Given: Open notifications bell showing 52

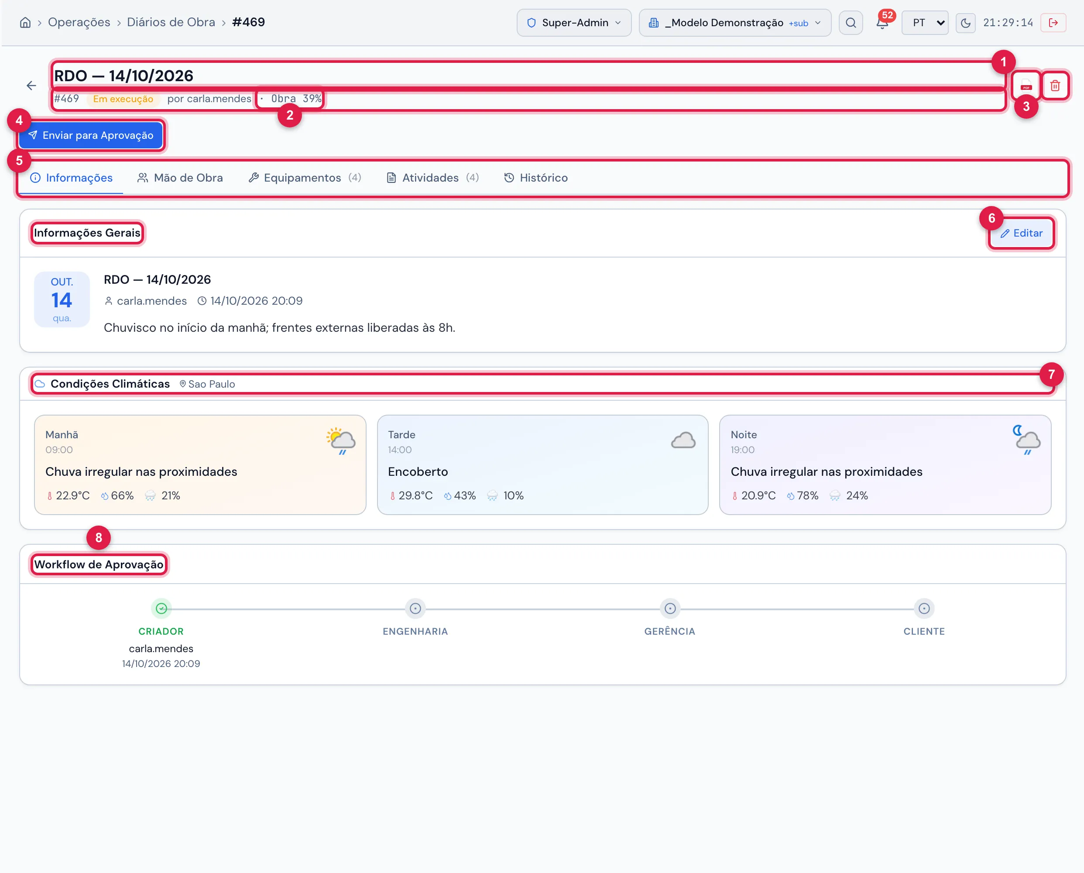Looking at the screenshot, I should click(x=882, y=23).
